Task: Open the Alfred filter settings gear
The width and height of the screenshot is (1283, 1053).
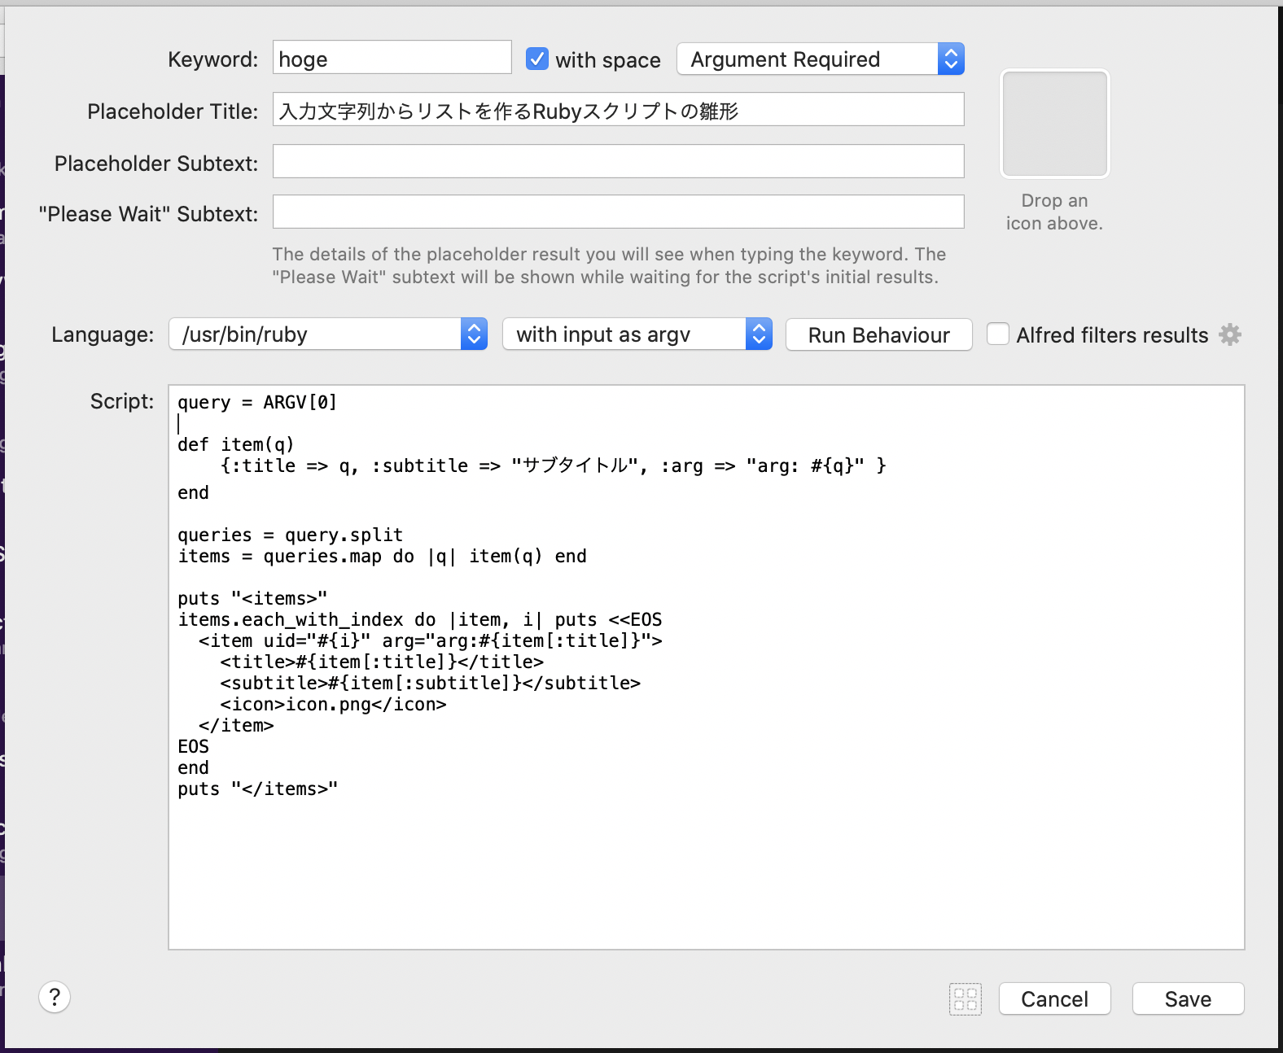Action: point(1230,334)
